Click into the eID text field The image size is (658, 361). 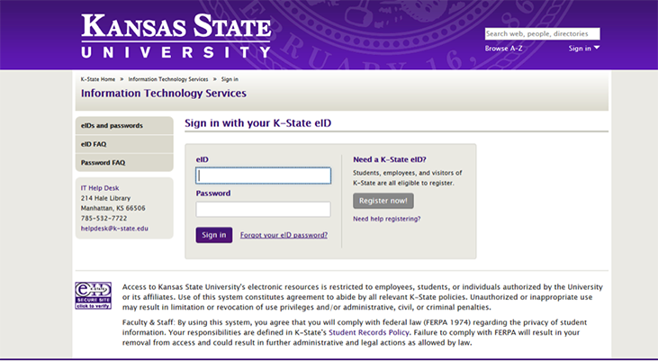point(263,176)
